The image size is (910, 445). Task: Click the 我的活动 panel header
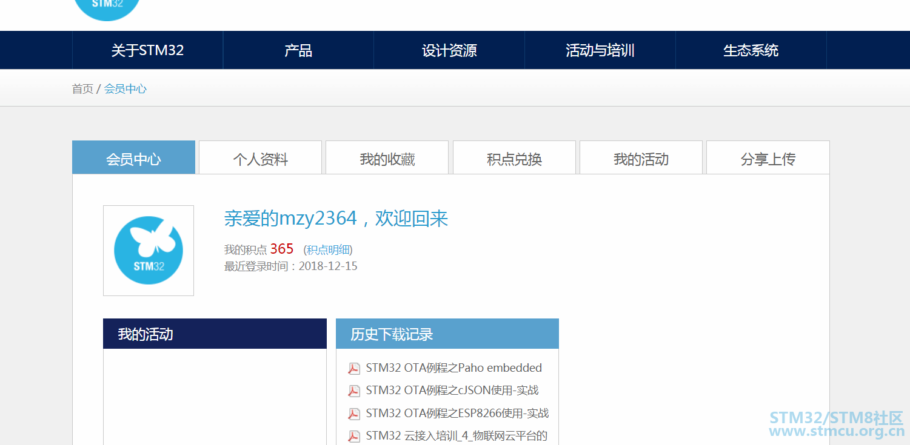(x=215, y=334)
